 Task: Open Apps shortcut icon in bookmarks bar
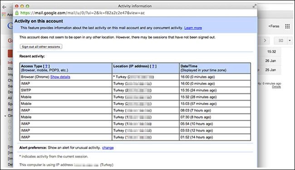[4, 14]
